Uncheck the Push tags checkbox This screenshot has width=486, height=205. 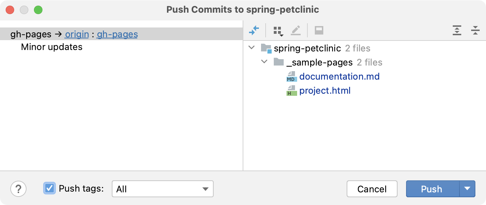pyautogui.click(x=50, y=188)
